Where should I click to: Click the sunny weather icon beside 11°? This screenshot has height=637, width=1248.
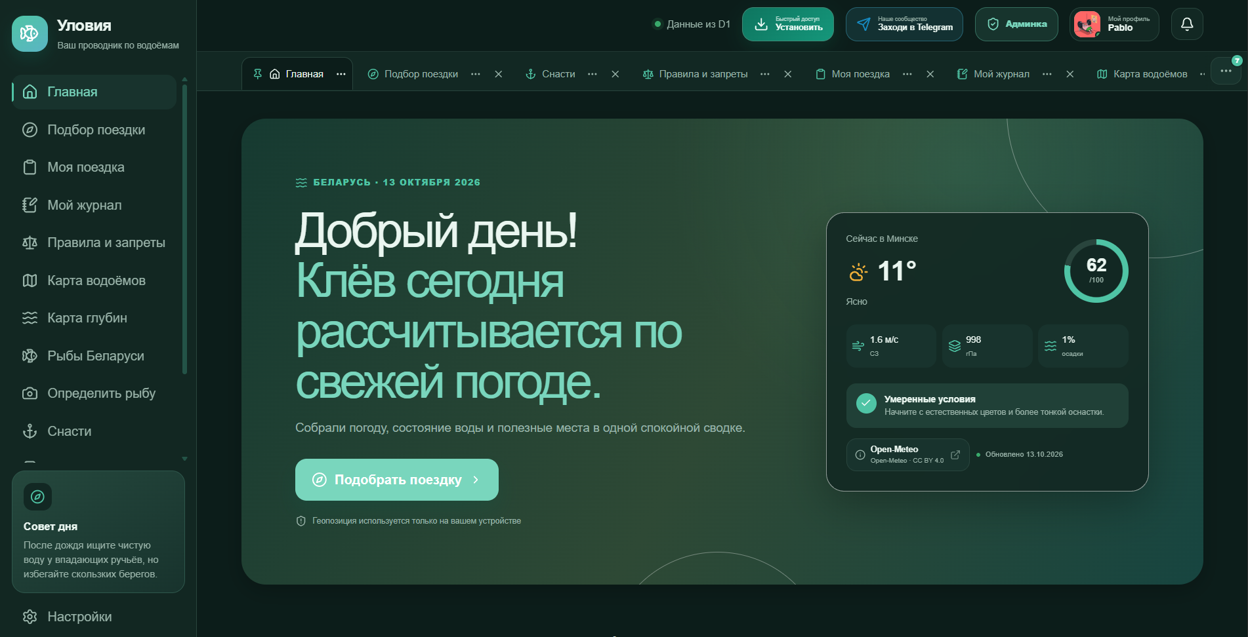858,272
